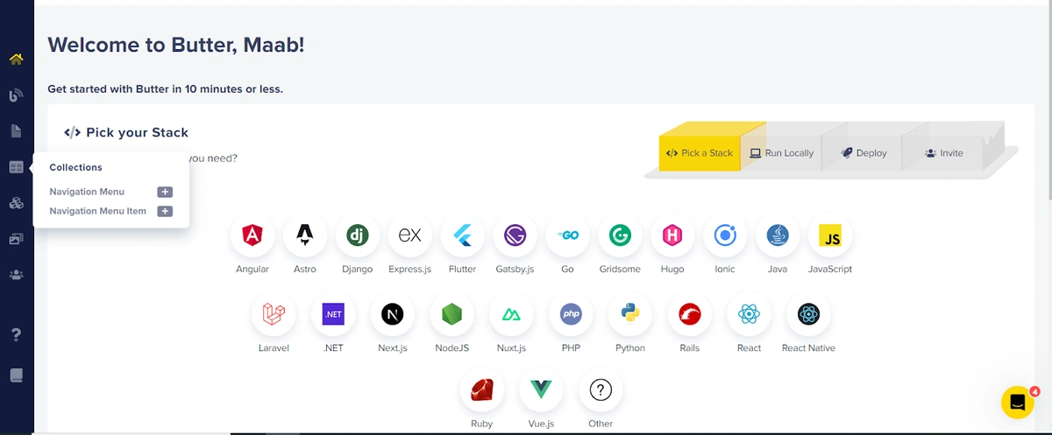Choose the Astro stack
This screenshot has height=435, width=1052.
point(305,235)
